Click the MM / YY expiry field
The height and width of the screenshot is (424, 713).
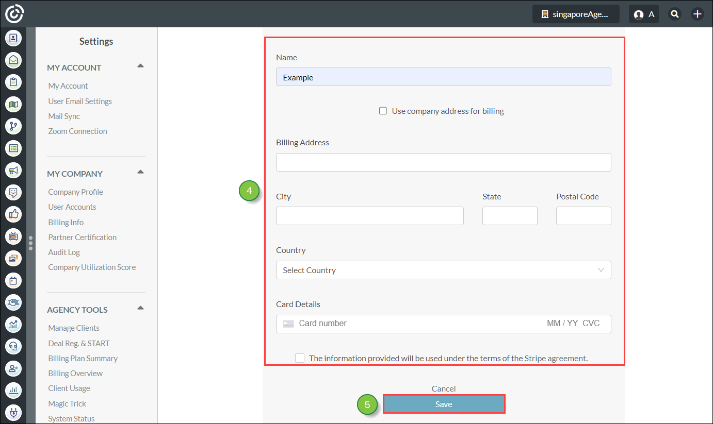(562, 324)
